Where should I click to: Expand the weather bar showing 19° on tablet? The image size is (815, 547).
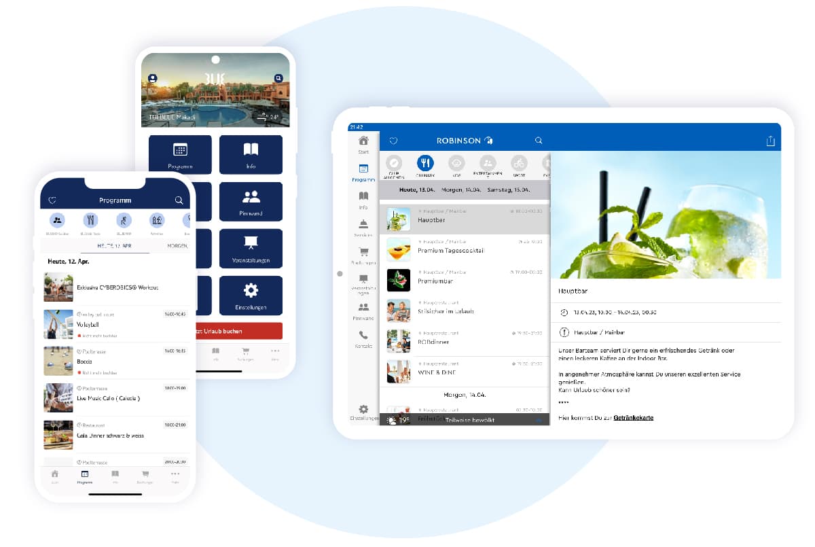465,420
